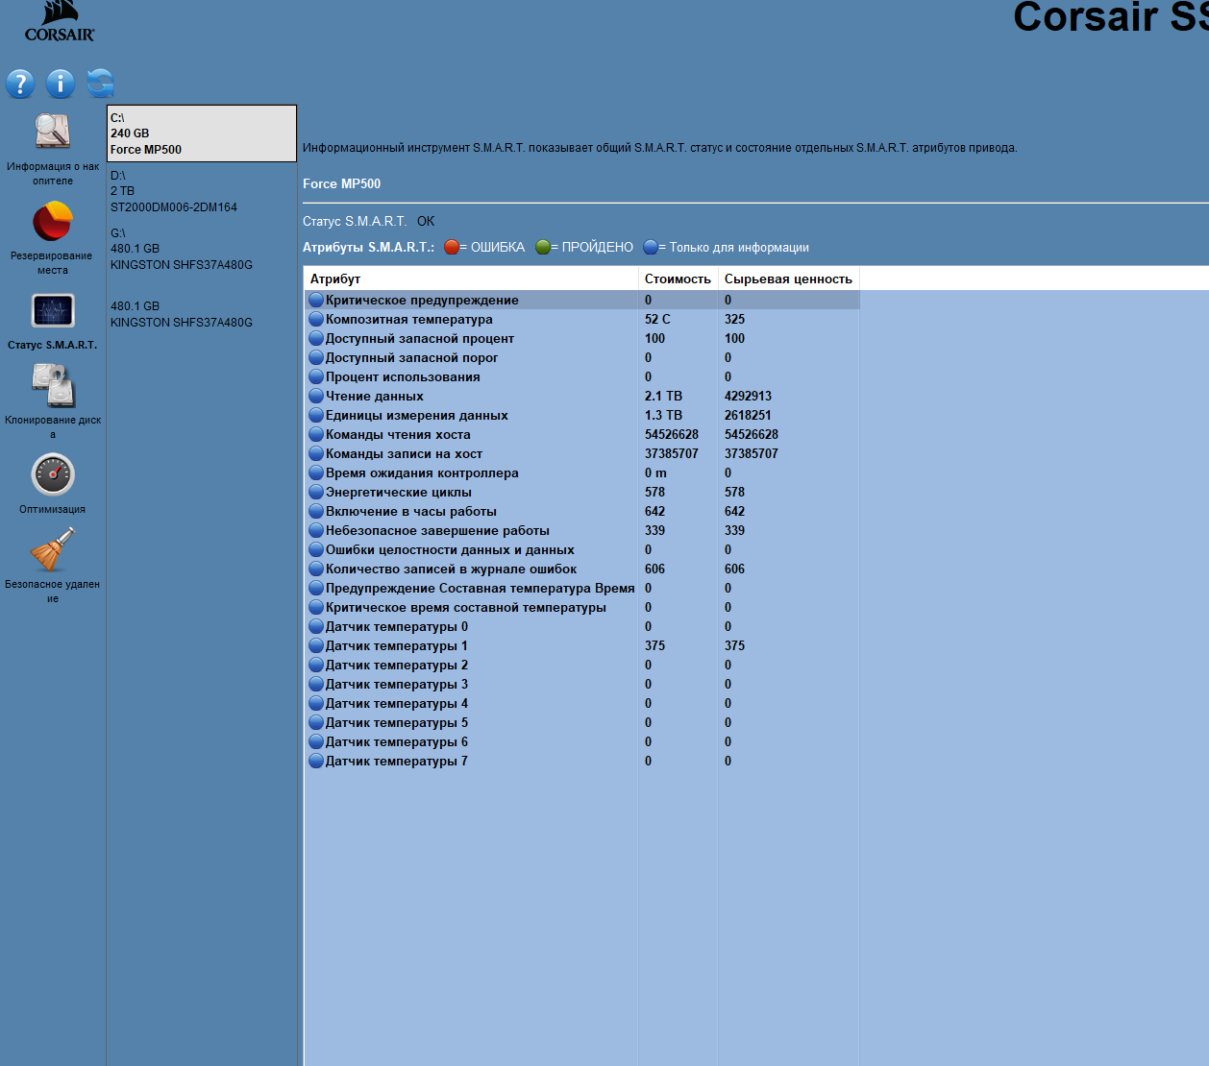Select row Количество записей в журнале ошибок
The image size is (1209, 1066).
[x=582, y=569]
